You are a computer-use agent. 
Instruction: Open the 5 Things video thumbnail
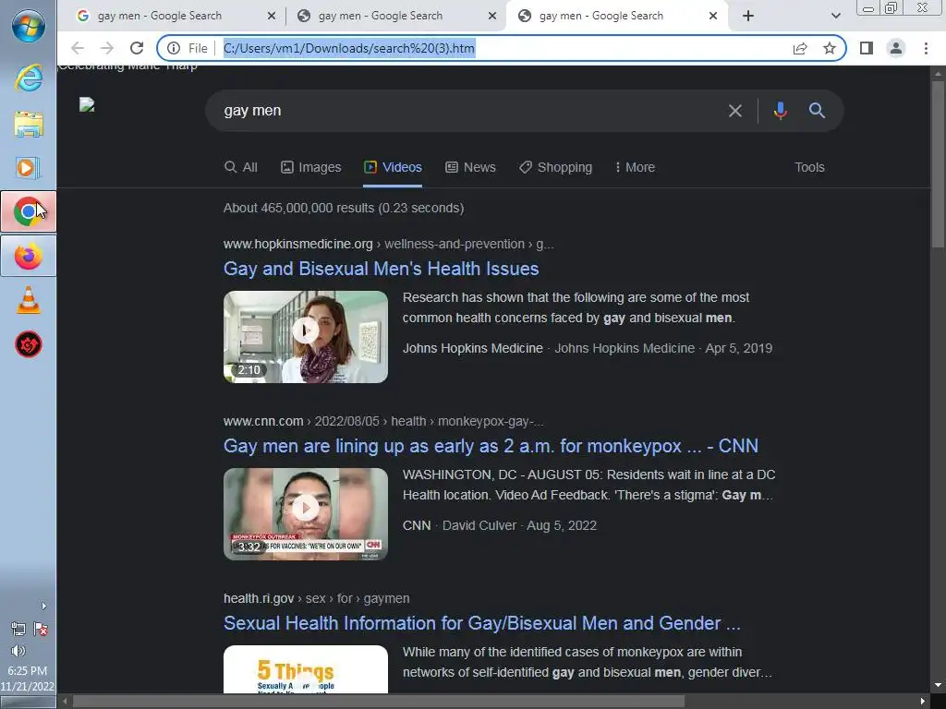coord(305,669)
